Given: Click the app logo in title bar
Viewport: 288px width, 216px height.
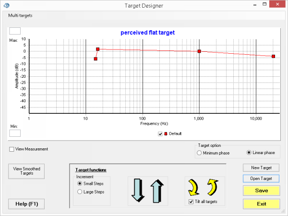Looking at the screenshot, I should pyautogui.click(x=7, y=5).
